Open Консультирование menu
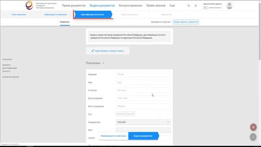 pos(130,5)
